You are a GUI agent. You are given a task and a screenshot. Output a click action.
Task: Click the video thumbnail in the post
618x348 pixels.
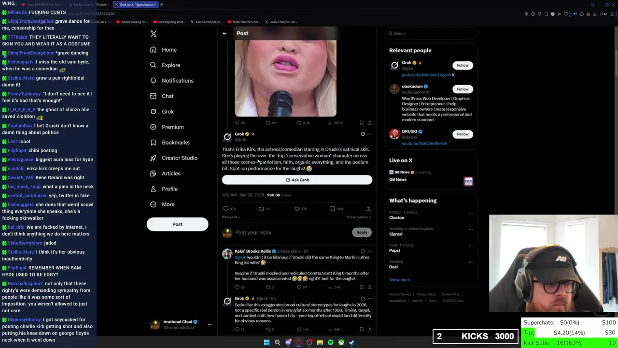point(285,78)
